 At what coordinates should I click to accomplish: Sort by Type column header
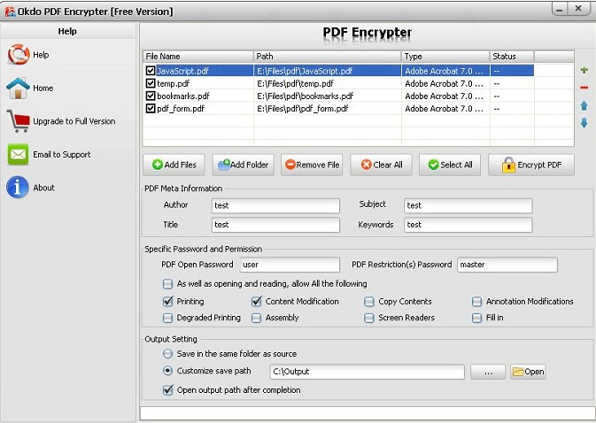point(445,57)
